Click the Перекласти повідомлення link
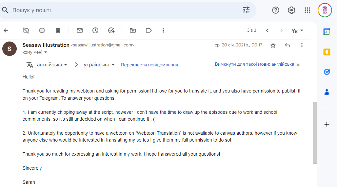The height and width of the screenshot is (187, 337). pos(149,65)
